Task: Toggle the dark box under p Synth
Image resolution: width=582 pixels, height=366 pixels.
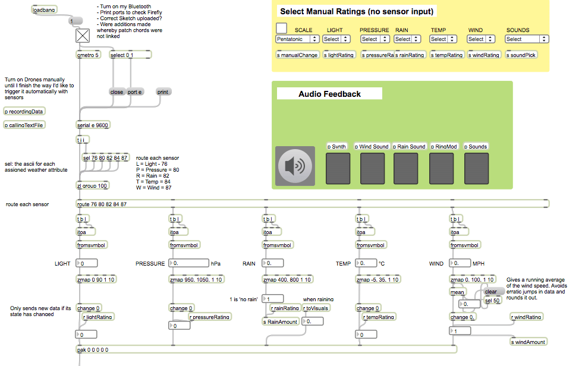Action: (338, 168)
